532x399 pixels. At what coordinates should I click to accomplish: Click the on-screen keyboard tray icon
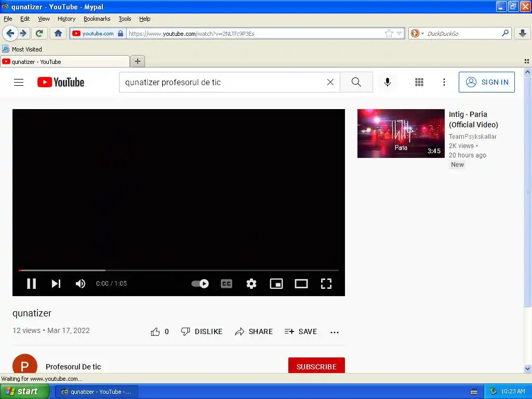click(x=474, y=392)
